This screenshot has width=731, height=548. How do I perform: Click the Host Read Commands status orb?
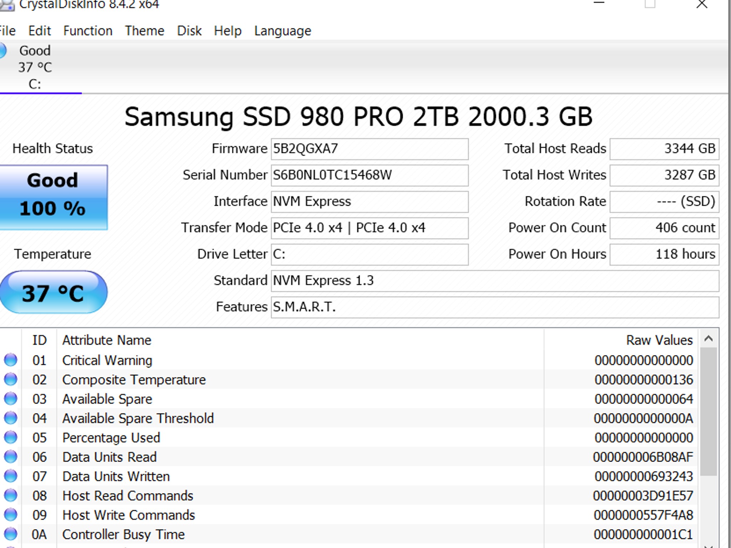pos(10,495)
